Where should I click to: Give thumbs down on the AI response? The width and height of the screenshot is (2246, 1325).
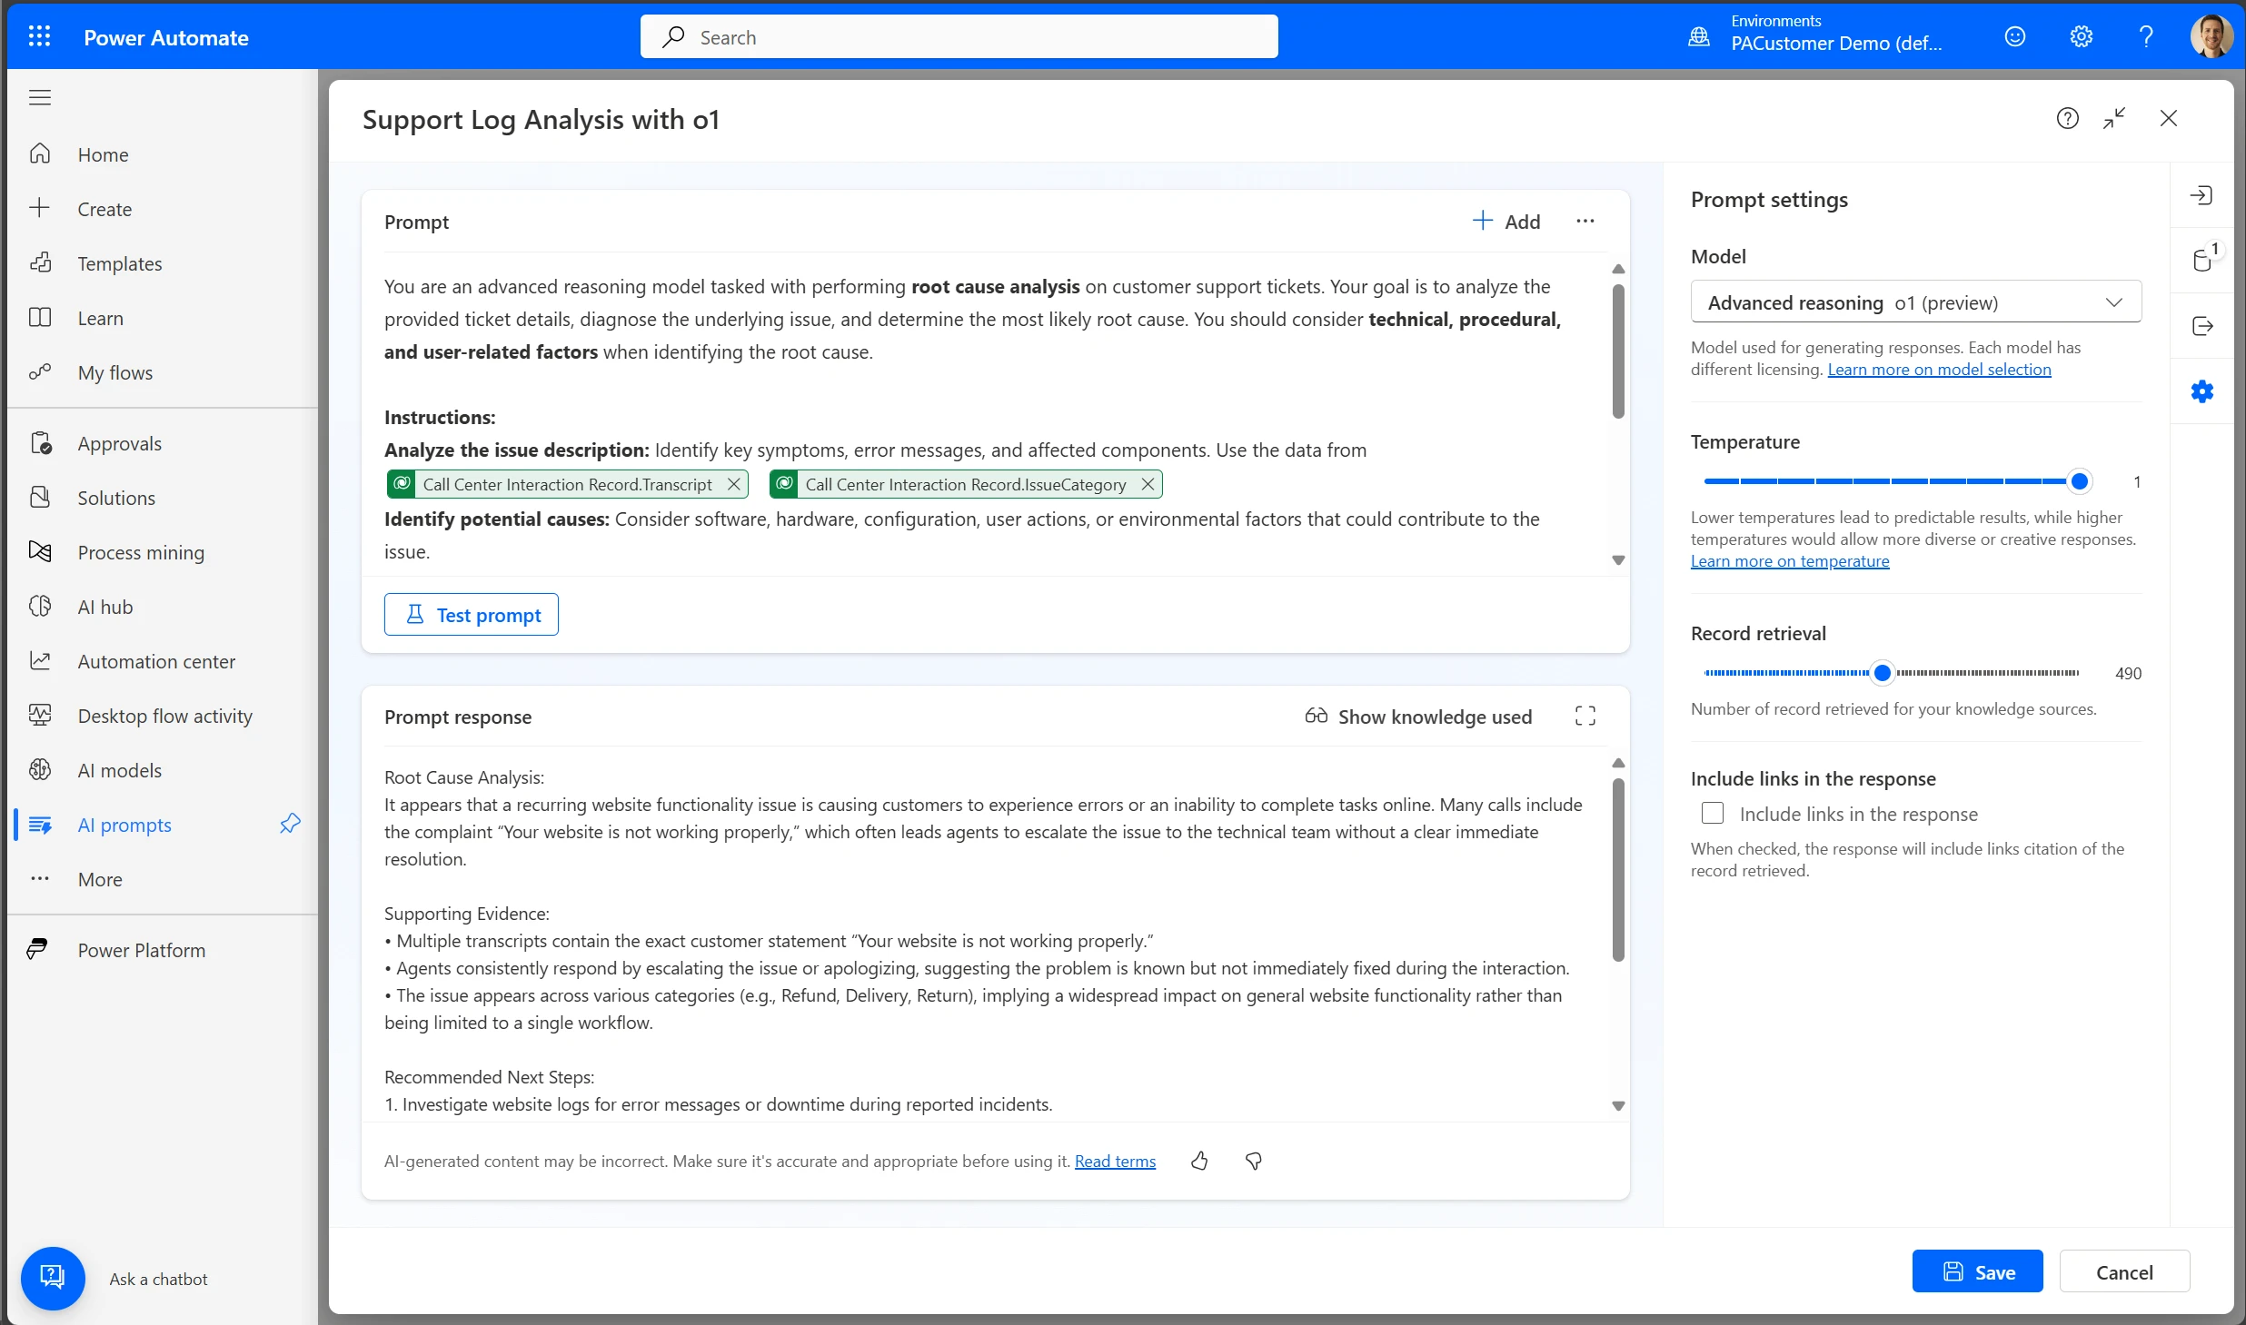tap(1254, 1162)
